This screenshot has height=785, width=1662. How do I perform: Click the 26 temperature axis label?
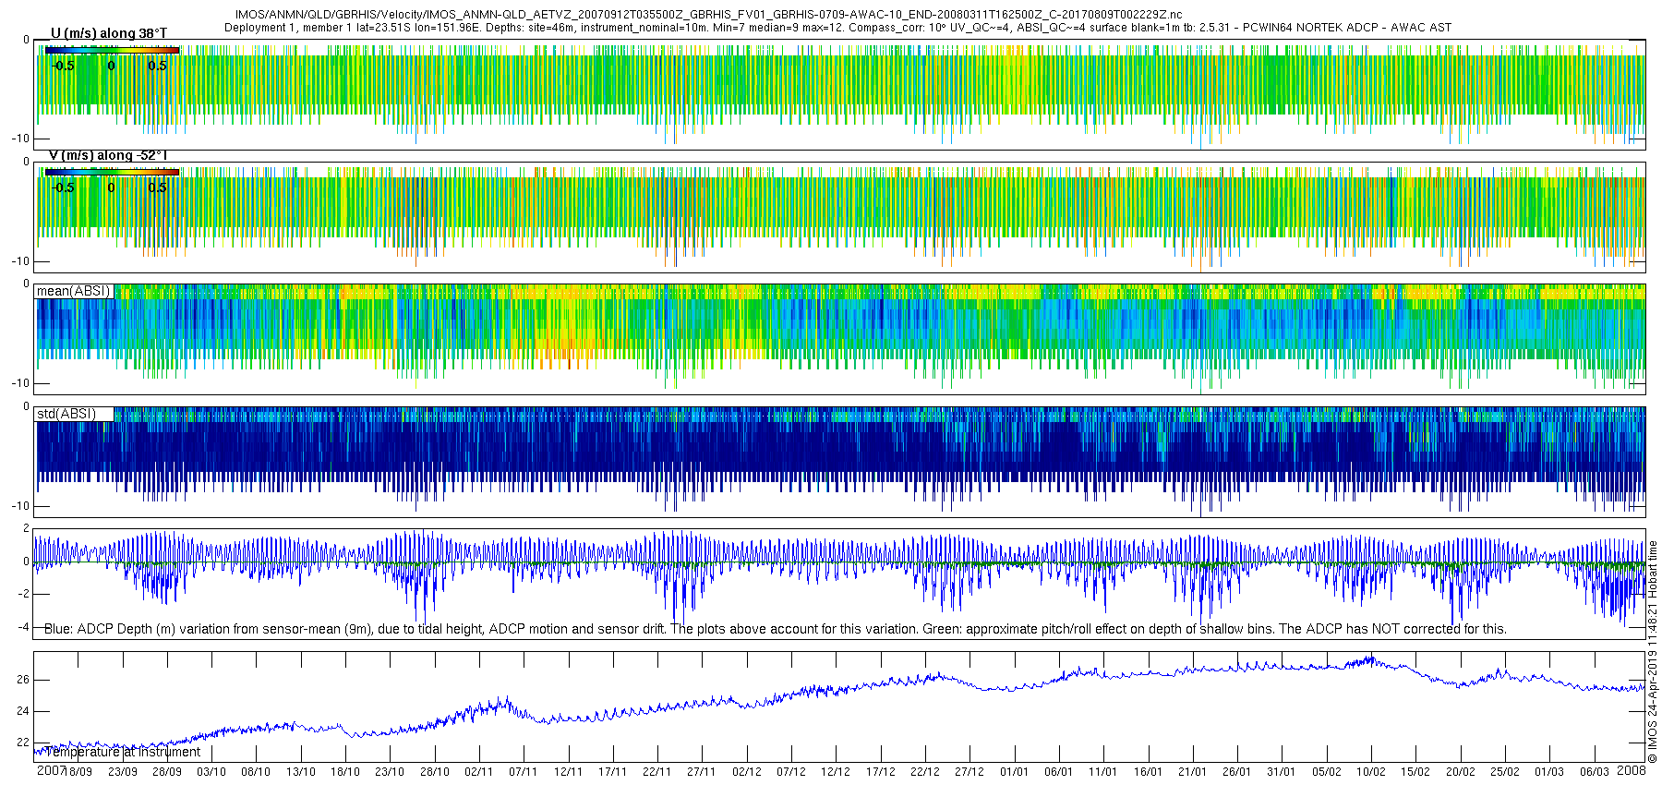click(x=23, y=680)
